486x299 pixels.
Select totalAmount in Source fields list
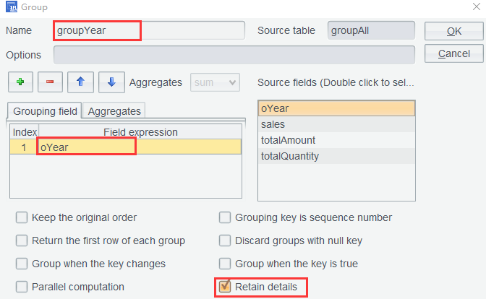click(336, 140)
